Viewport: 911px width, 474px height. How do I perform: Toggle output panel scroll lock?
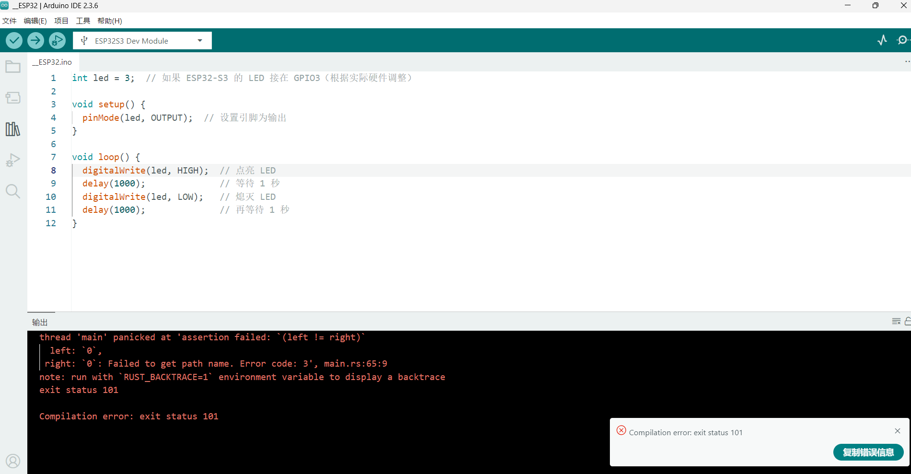(x=908, y=321)
